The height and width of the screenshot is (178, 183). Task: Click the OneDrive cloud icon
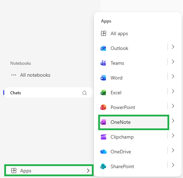104,152
